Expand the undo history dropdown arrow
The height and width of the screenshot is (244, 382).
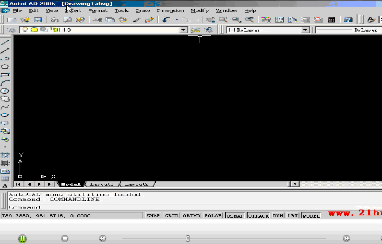[177, 20]
